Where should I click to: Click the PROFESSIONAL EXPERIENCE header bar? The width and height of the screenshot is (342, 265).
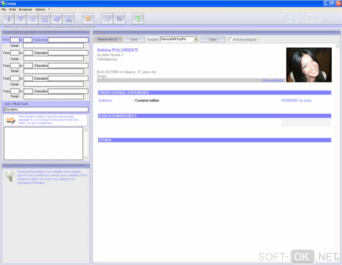tap(215, 92)
